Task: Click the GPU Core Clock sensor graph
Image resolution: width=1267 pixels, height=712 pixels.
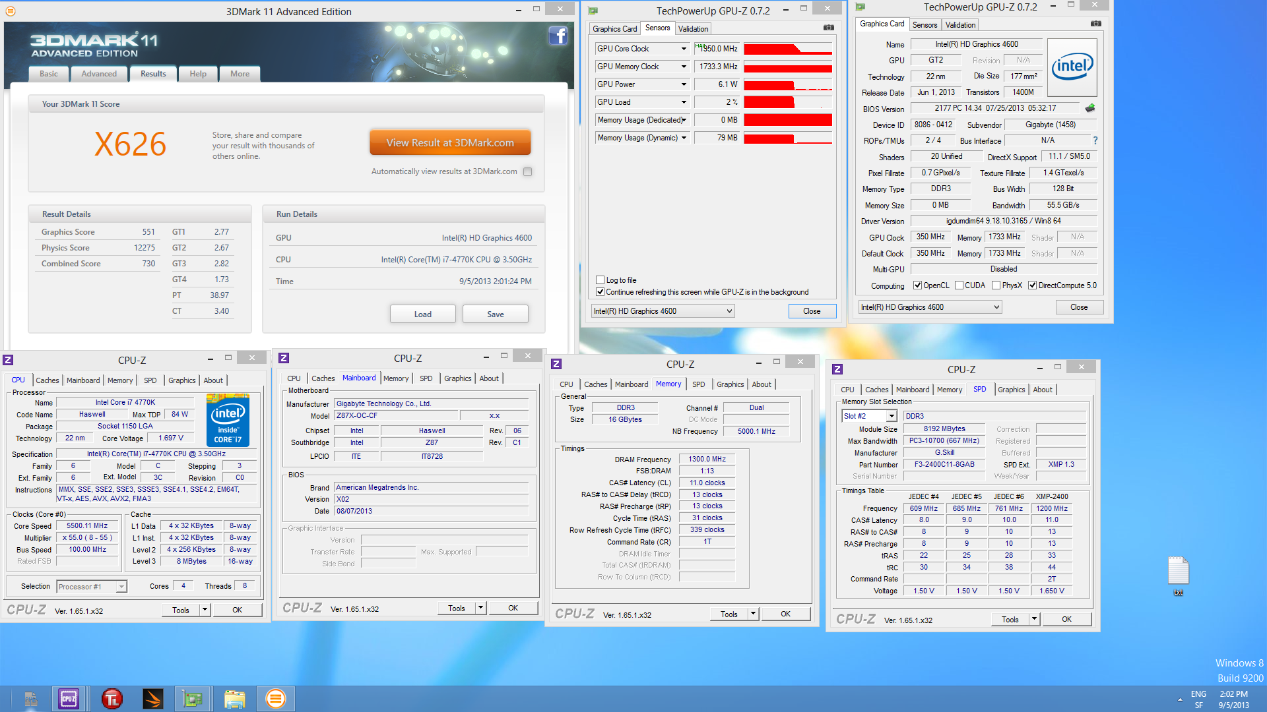Action: coord(788,49)
